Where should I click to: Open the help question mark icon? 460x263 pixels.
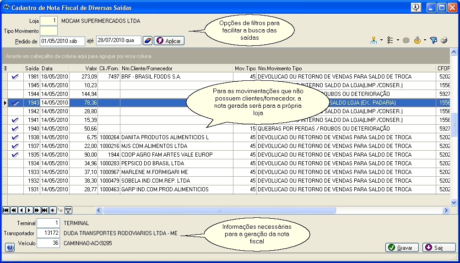pyautogui.click(x=10, y=247)
